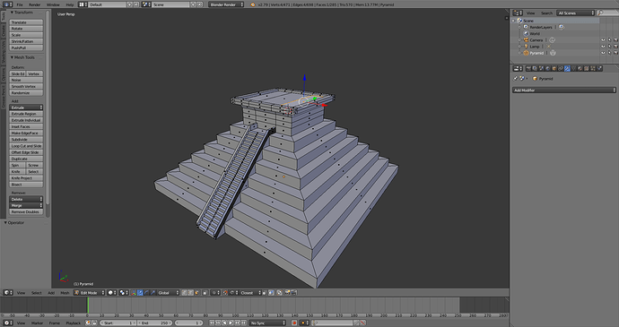The image size is (619, 327).
Task: Open the Render menu
Action: [x=35, y=4]
